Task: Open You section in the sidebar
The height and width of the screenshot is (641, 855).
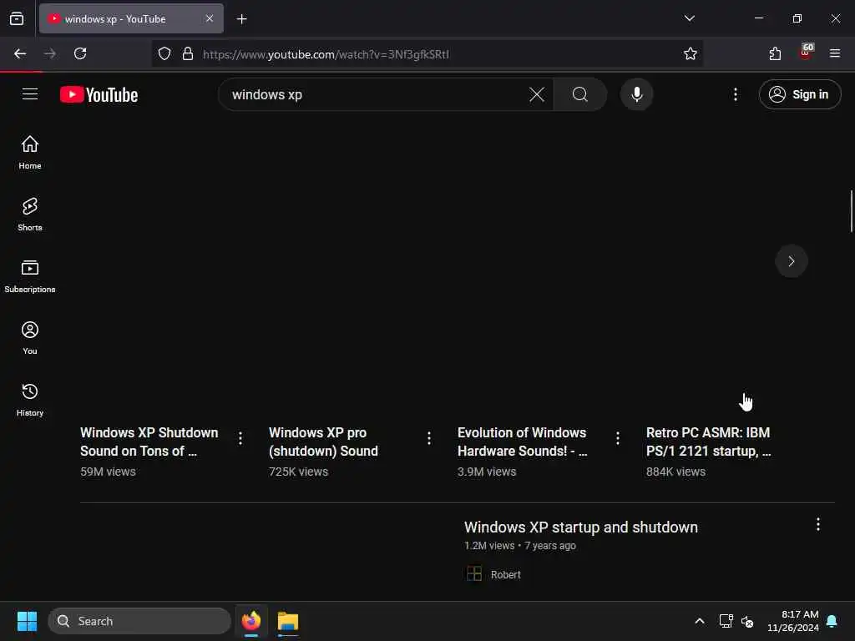Action: point(30,337)
